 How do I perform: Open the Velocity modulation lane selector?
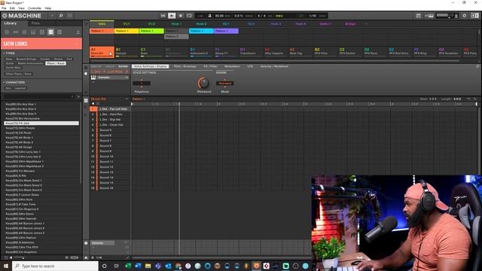102,243
